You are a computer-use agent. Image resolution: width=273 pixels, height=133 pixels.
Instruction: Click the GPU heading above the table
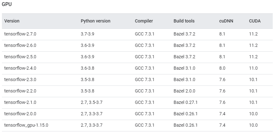[7, 4]
